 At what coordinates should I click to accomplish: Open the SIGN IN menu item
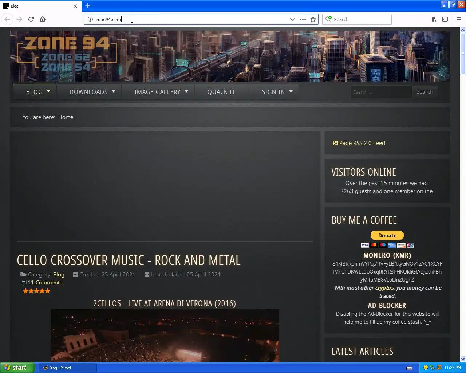click(x=273, y=92)
